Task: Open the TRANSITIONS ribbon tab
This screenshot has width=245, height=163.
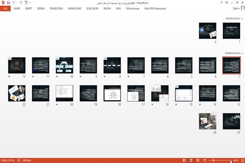Action: pos(56,9)
